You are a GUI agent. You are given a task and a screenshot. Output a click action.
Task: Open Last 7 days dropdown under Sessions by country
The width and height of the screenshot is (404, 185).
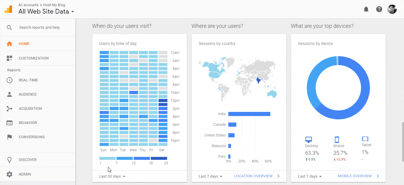click(210, 176)
